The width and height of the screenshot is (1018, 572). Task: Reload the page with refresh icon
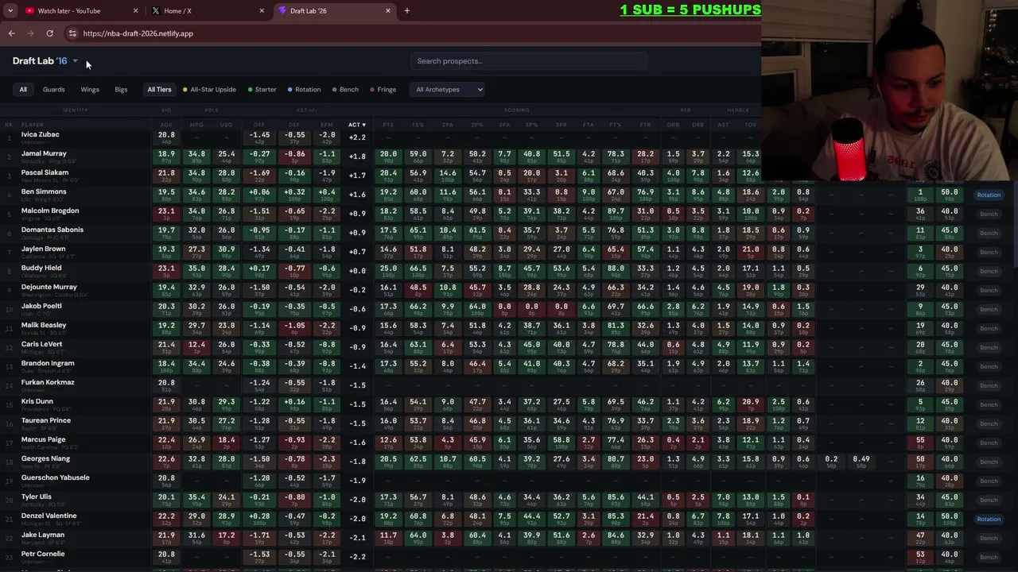[49, 33]
